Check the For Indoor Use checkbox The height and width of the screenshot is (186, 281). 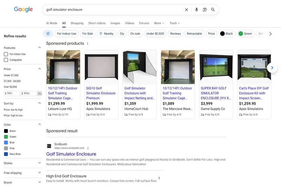point(6,54)
